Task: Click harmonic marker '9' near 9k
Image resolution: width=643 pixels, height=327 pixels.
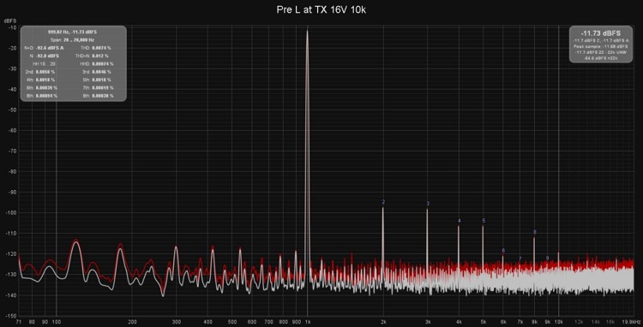Action: [x=548, y=259]
